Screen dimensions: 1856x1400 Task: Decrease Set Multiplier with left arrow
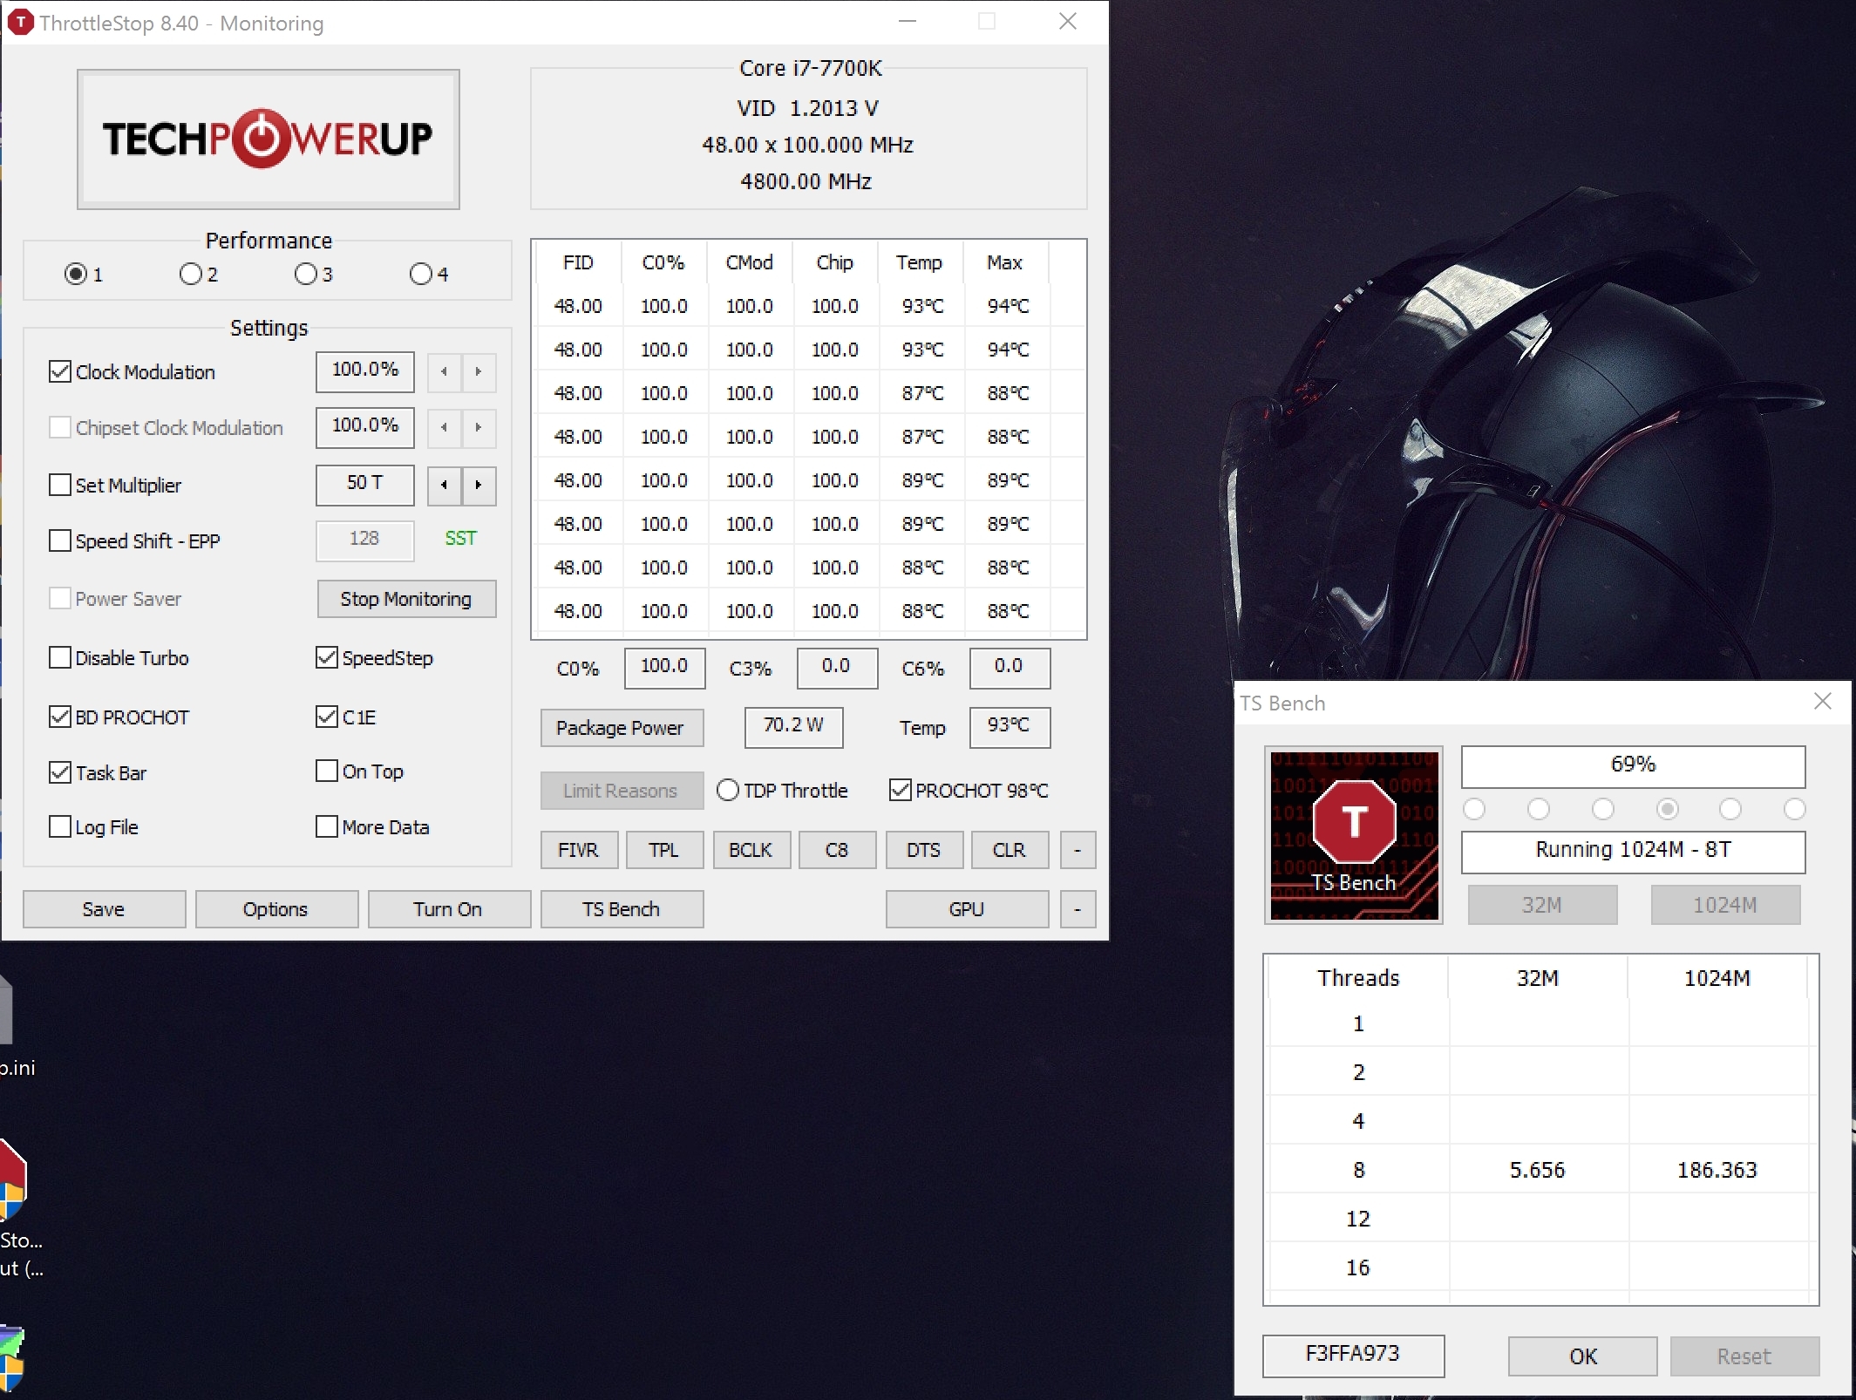click(x=445, y=485)
